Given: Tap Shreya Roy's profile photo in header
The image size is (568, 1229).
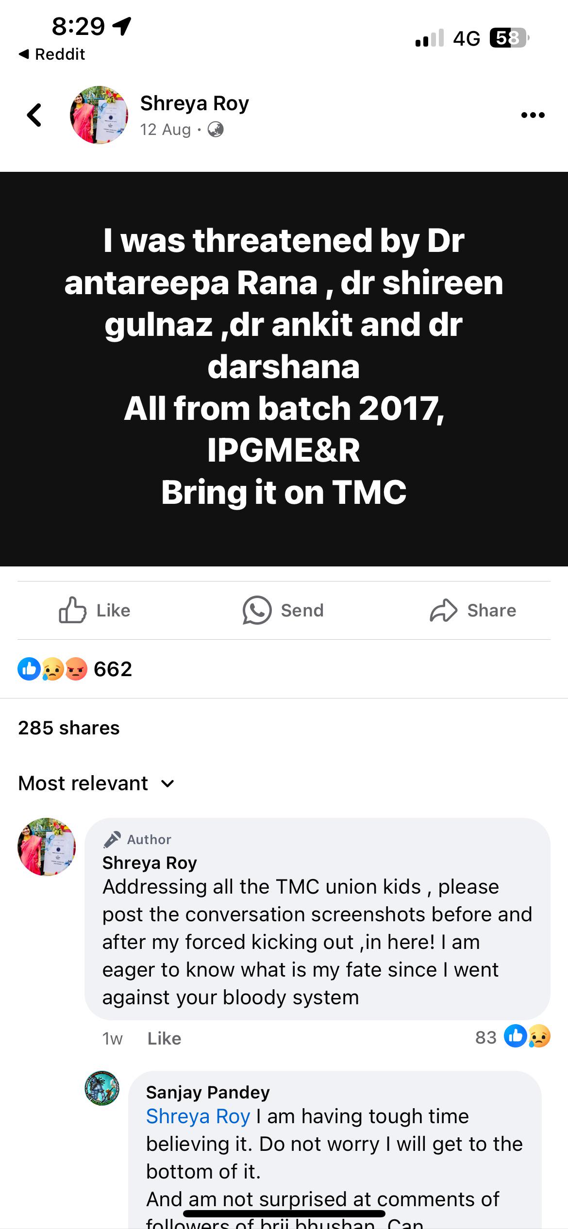Looking at the screenshot, I should click(x=99, y=115).
